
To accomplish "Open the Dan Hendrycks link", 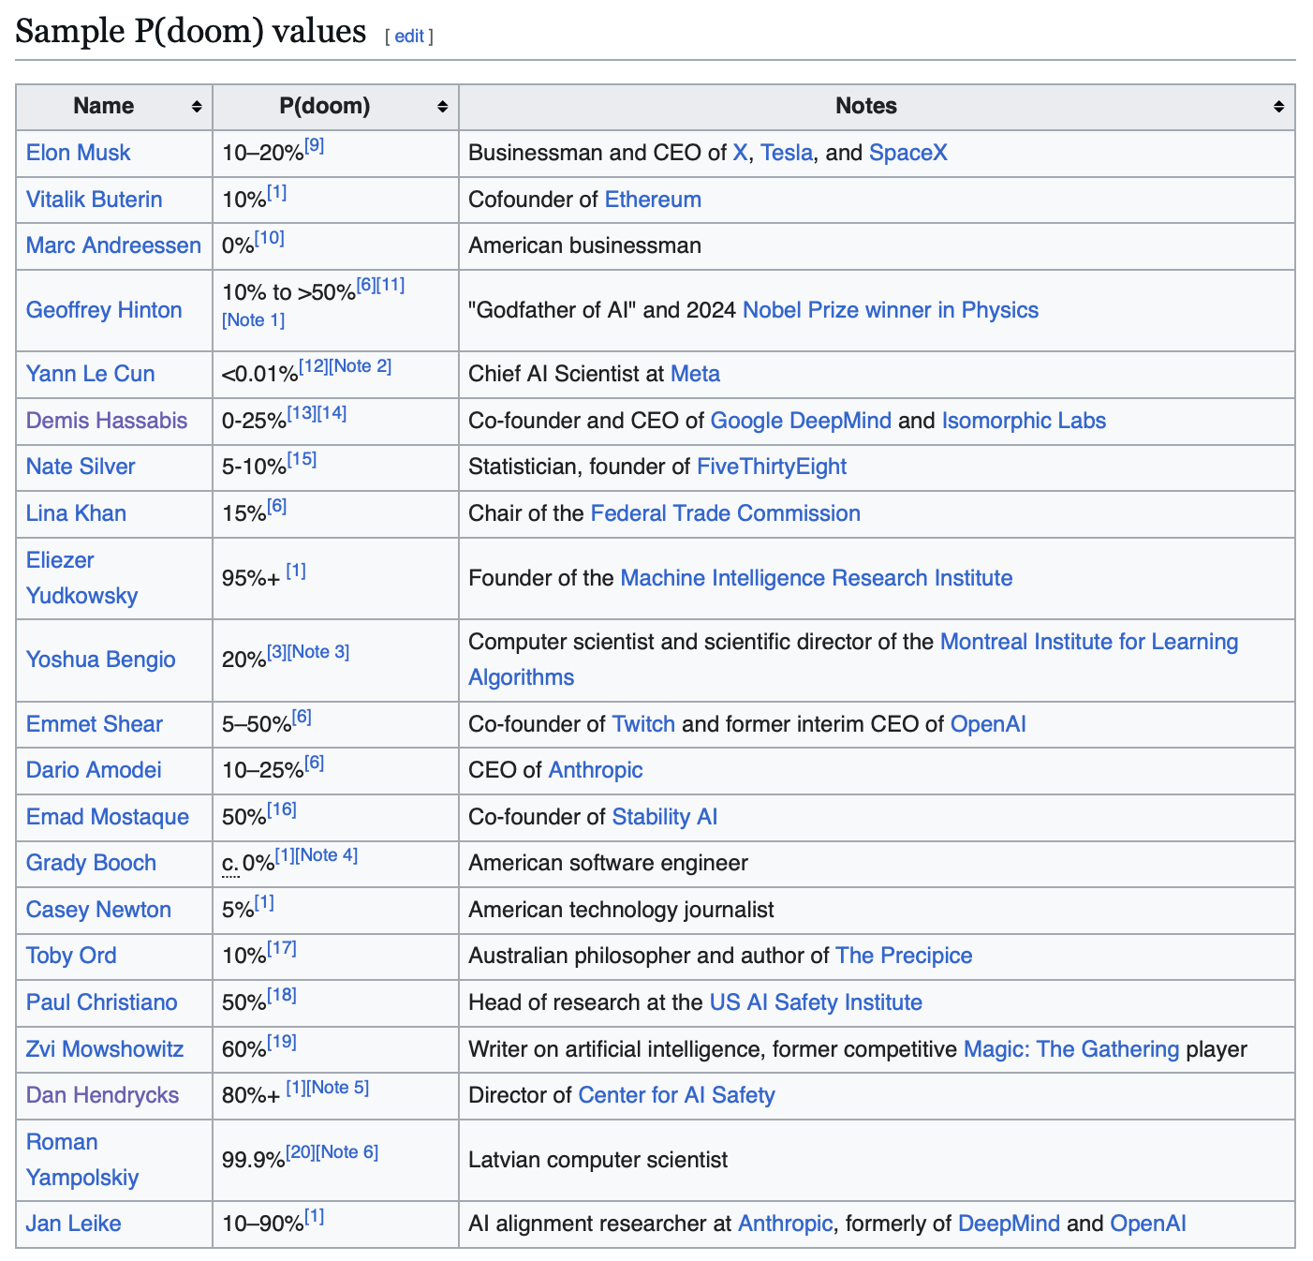I will (102, 1095).
